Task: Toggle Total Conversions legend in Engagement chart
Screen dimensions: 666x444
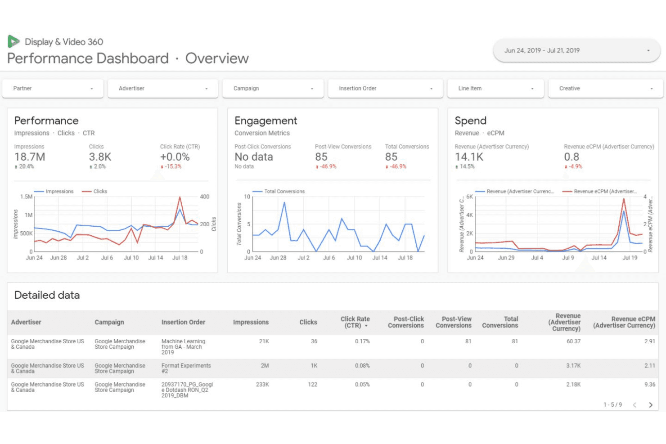Action: click(x=279, y=191)
